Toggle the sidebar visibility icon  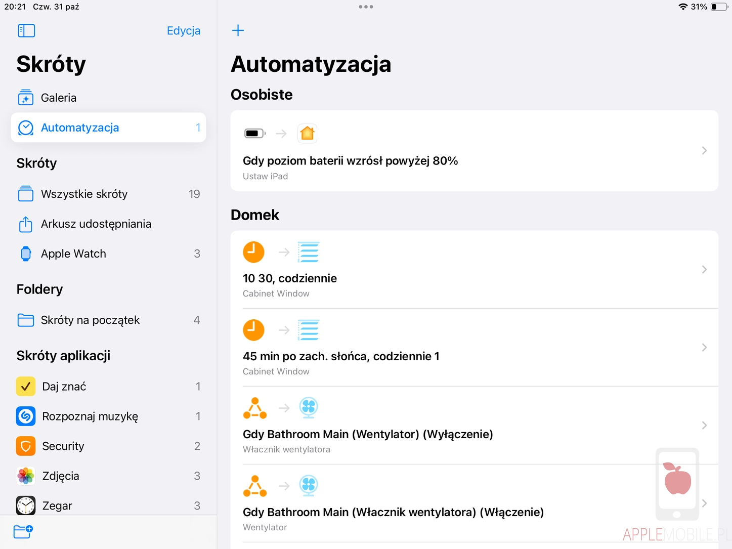(26, 31)
